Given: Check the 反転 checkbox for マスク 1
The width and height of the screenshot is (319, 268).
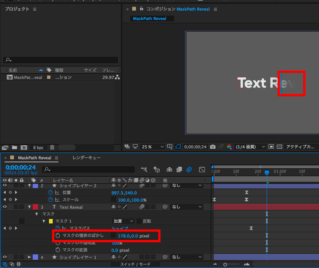Looking at the screenshot, I should click(139, 221).
